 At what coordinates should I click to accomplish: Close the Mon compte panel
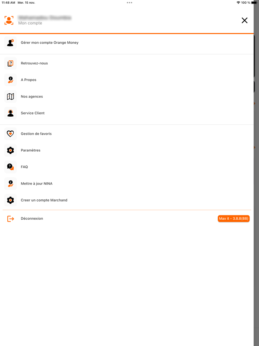click(245, 20)
